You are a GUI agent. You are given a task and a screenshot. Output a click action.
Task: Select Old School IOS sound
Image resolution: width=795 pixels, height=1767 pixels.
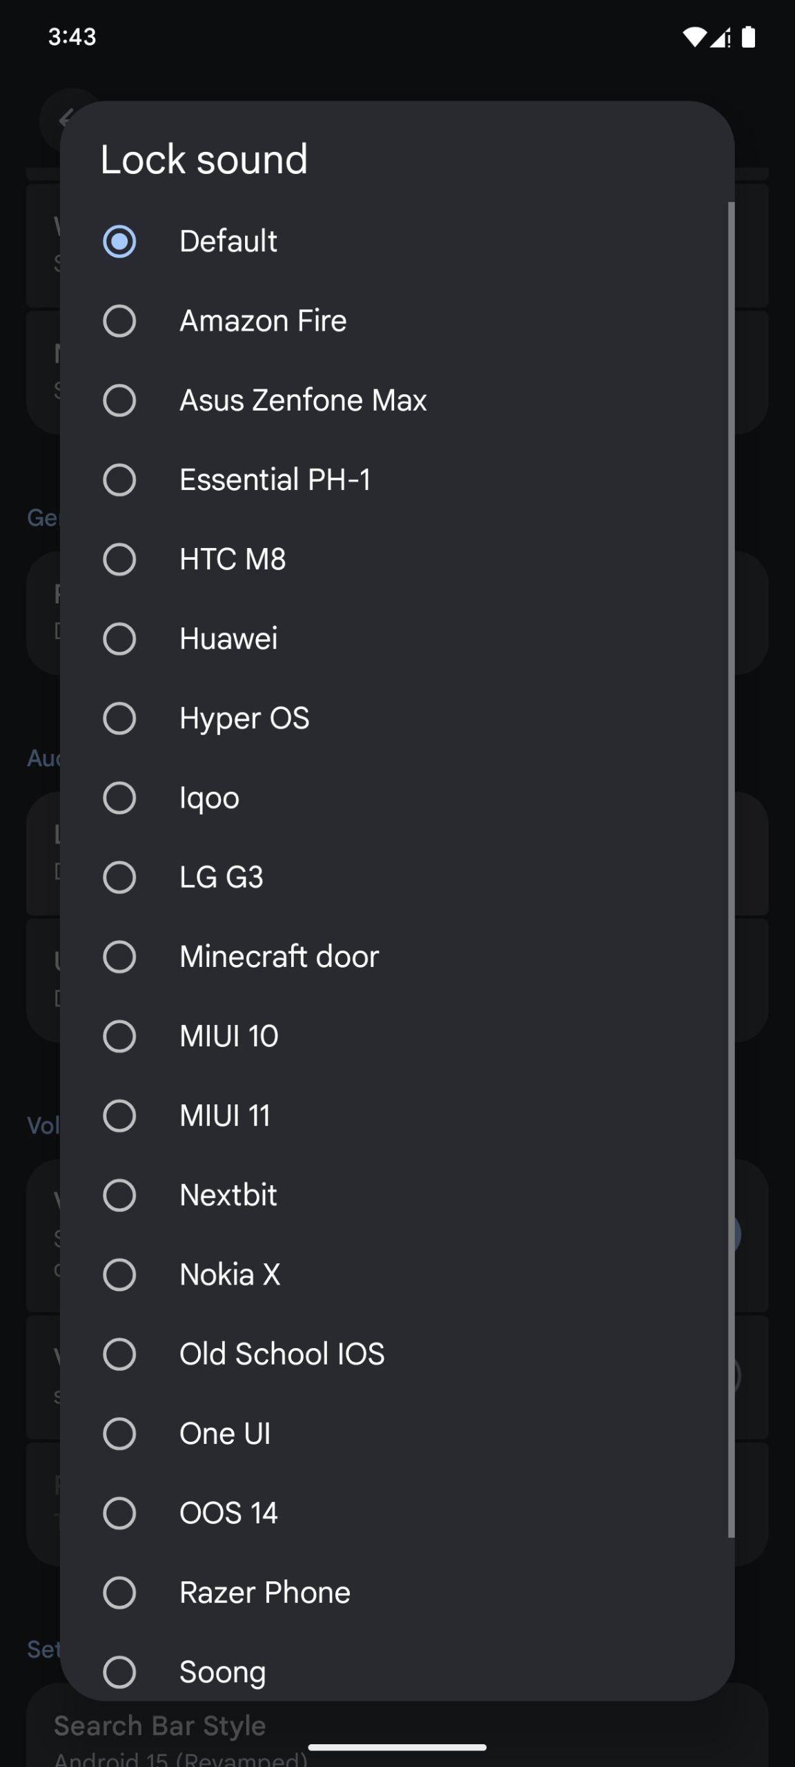click(x=397, y=1354)
